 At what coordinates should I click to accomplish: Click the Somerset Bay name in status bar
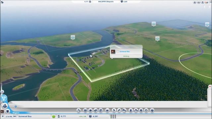tap(25, 116)
